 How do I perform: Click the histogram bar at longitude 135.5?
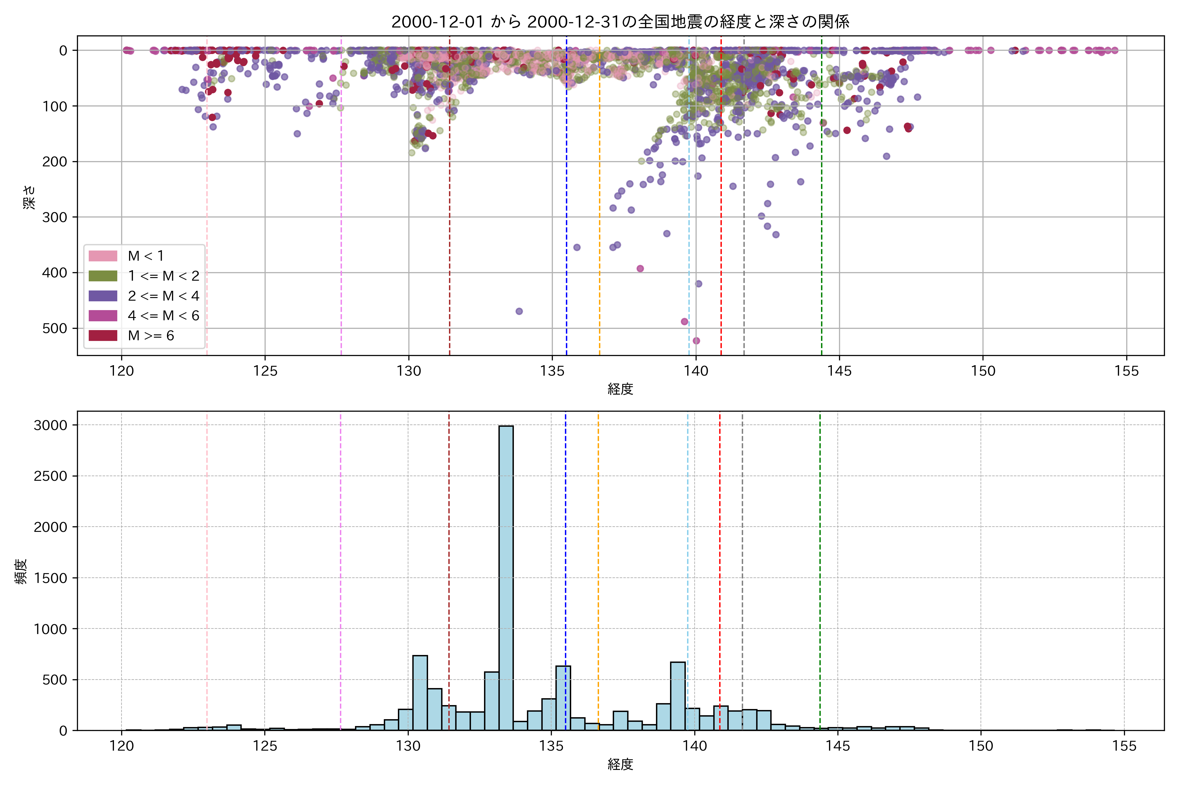[x=563, y=698]
